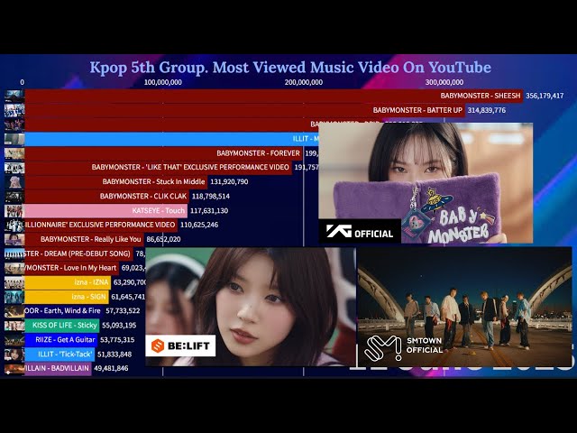The height and width of the screenshot is (433, 577).
Task: Open the BE:LIFT video still close-up
Action: click(x=251, y=307)
